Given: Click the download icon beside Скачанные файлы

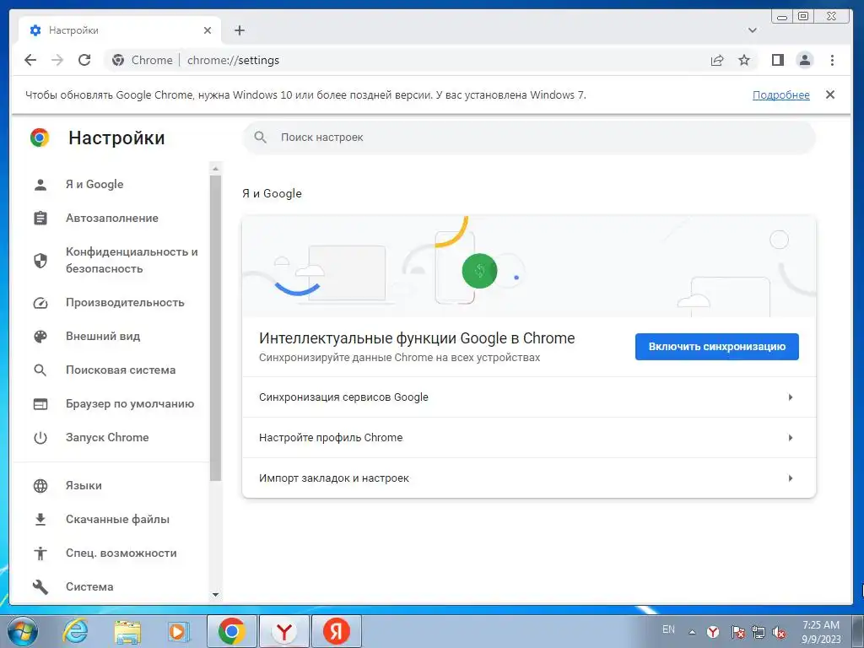Looking at the screenshot, I should tap(40, 520).
